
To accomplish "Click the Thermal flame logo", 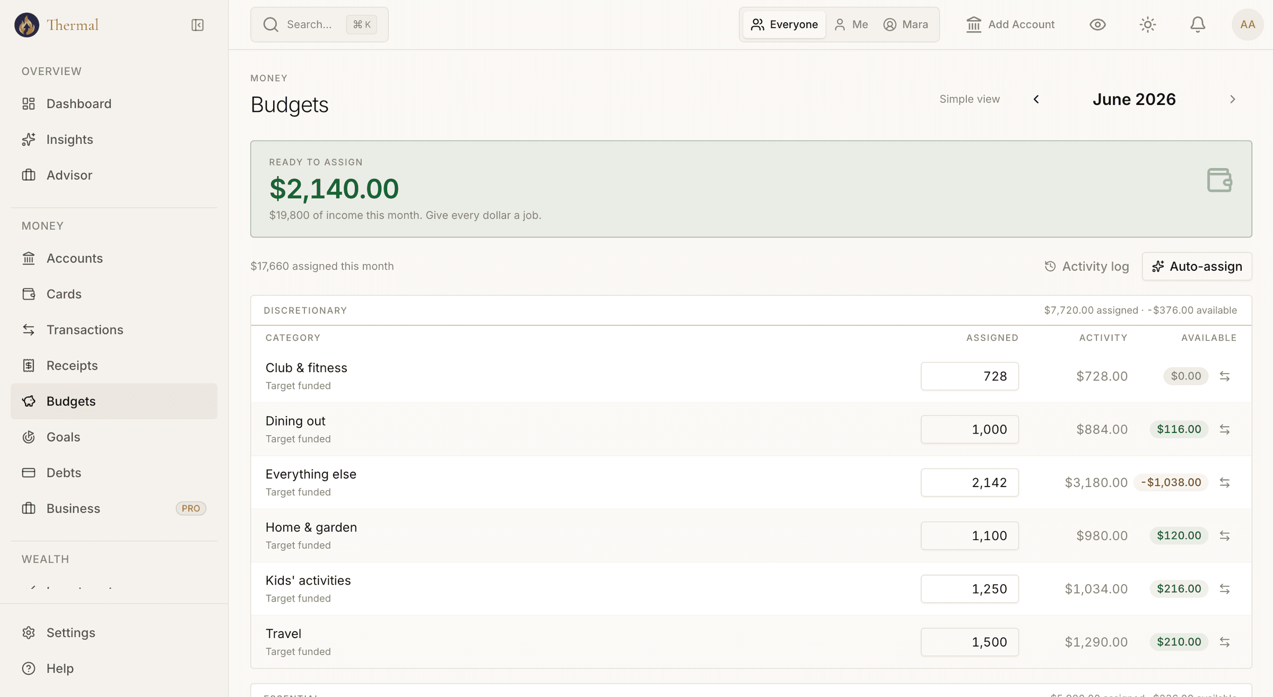I will (x=27, y=25).
